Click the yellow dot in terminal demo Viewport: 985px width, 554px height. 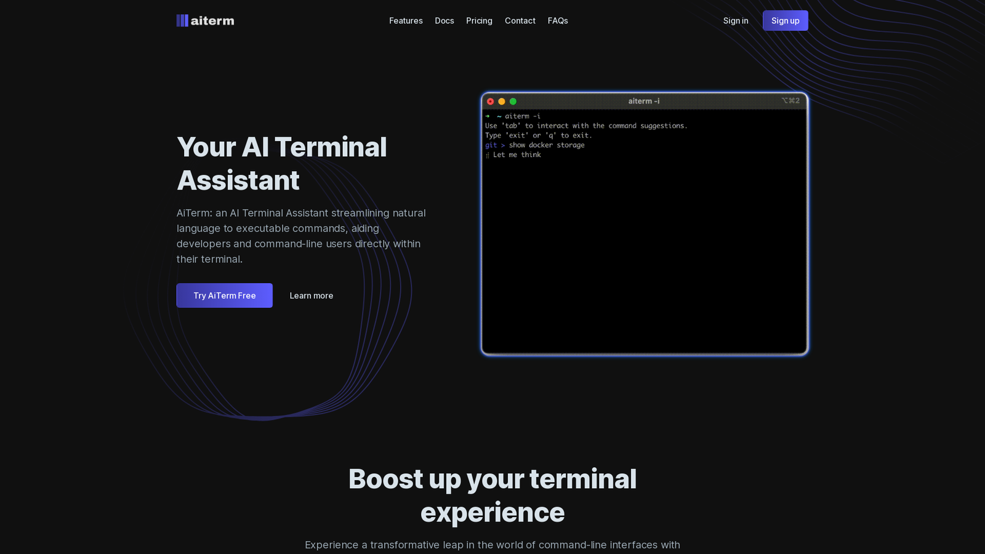click(x=502, y=102)
